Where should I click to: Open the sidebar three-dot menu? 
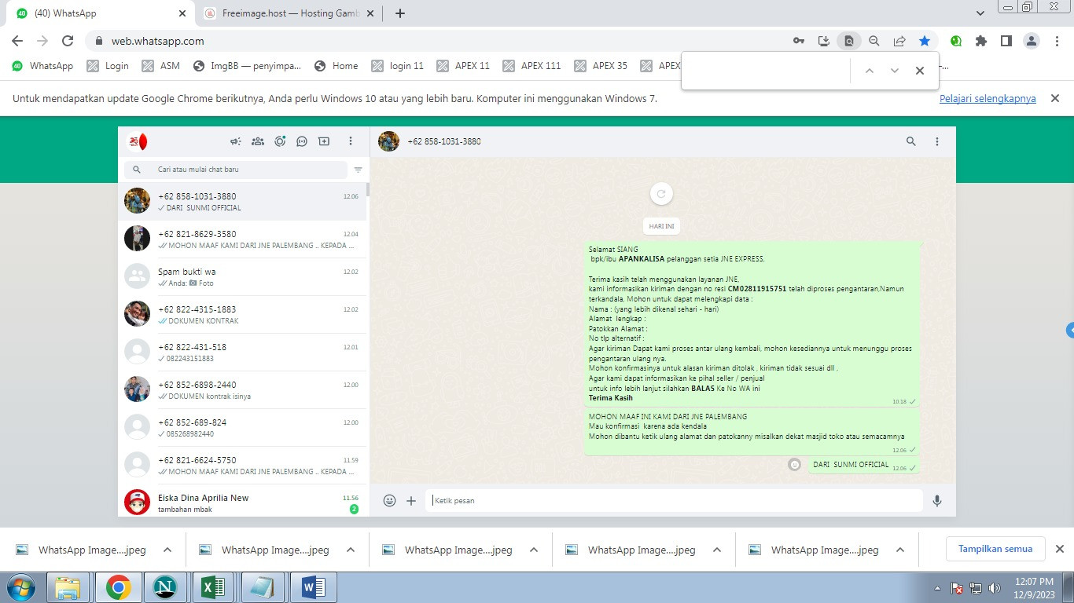351,141
